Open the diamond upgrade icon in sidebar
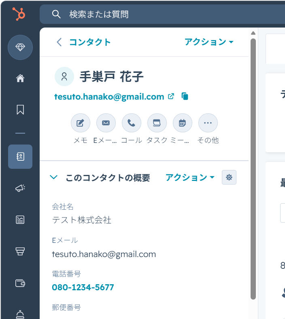 (x=20, y=47)
